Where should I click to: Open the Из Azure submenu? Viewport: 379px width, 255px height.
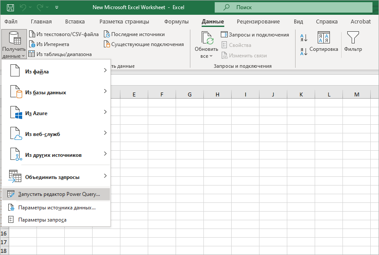(x=56, y=113)
